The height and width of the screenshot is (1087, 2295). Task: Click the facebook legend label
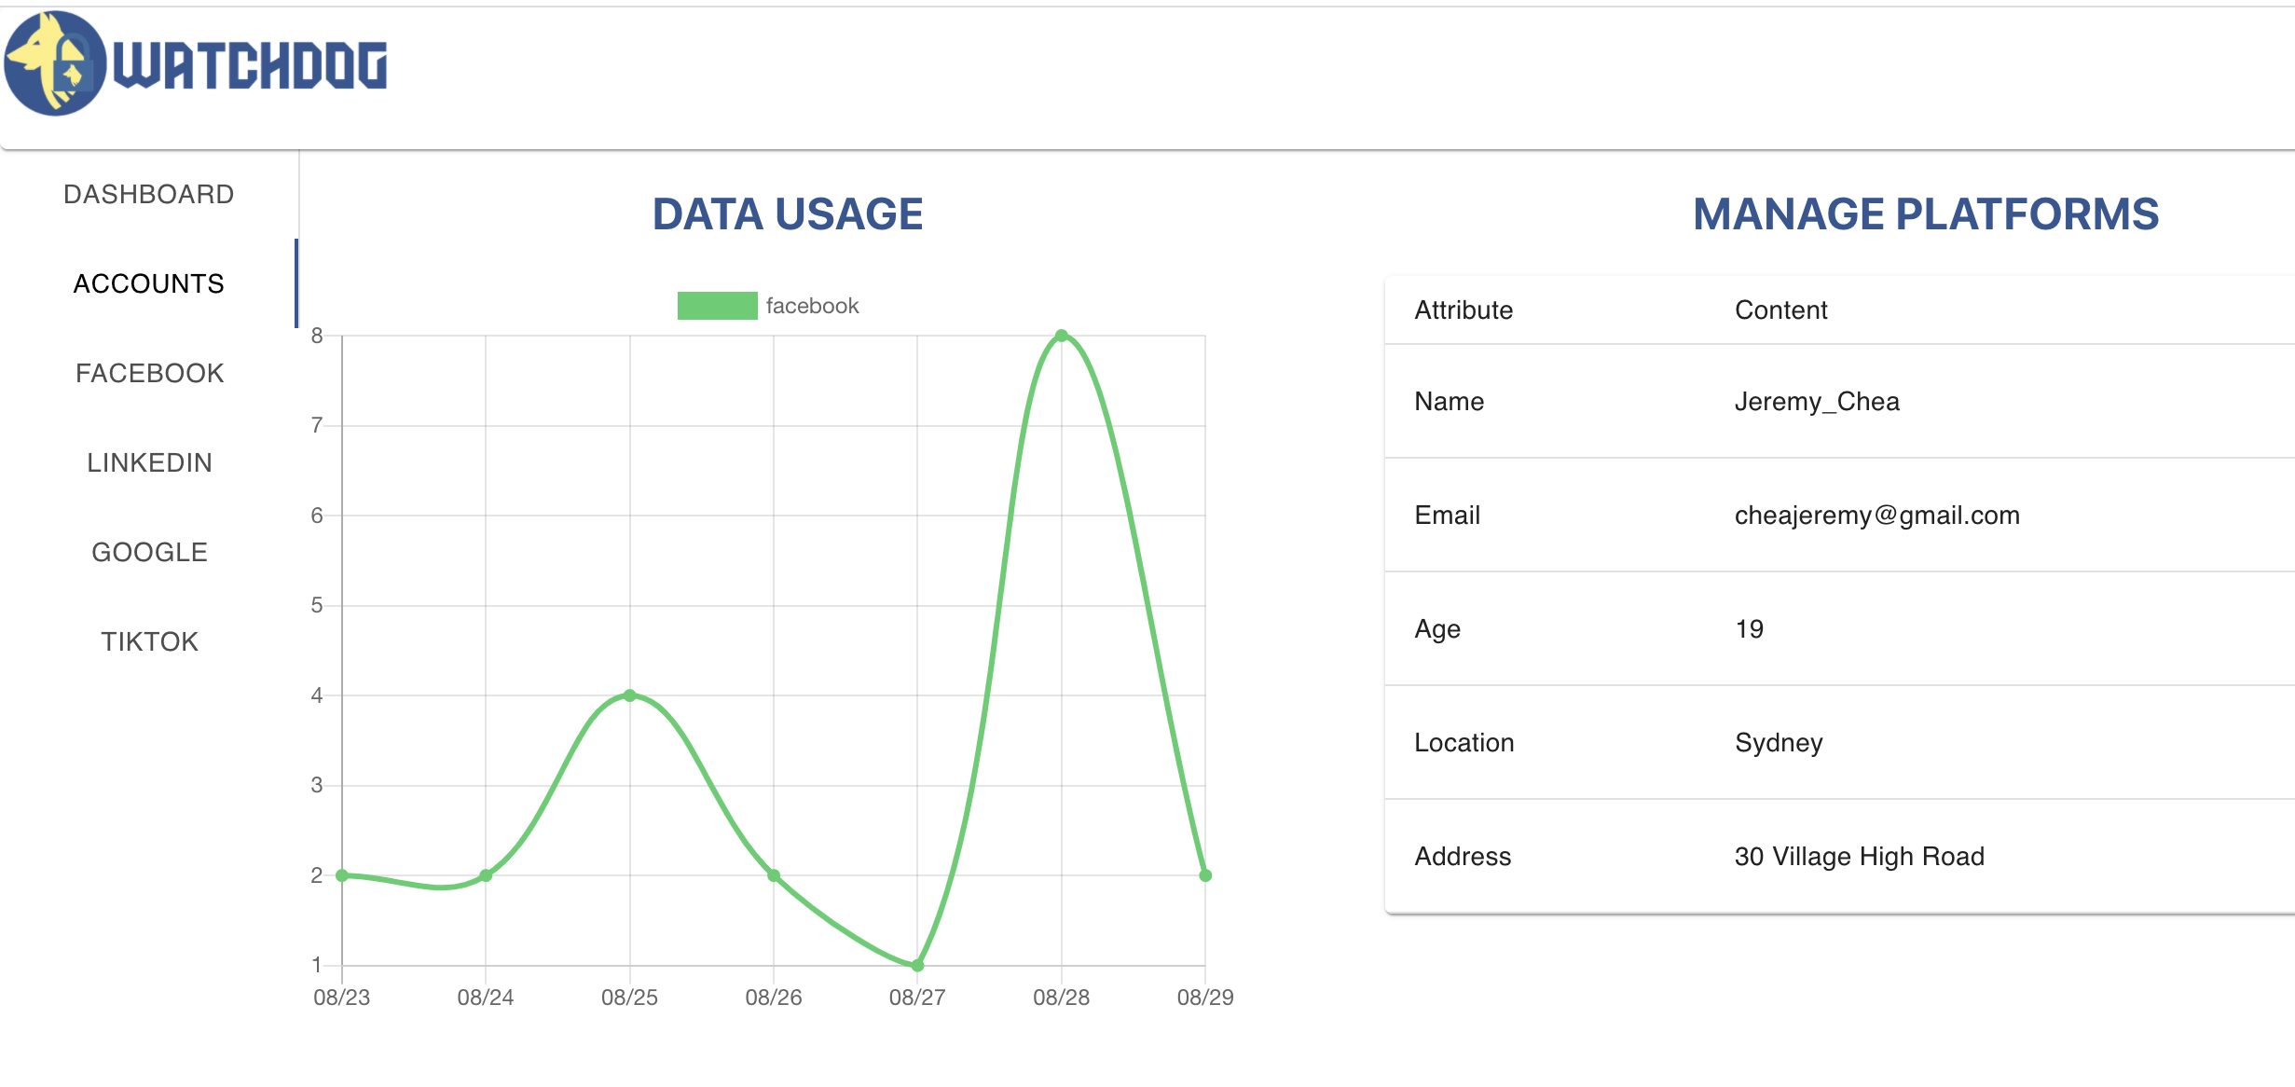[x=812, y=306]
